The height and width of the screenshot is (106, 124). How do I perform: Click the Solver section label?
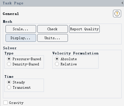click(x=10, y=48)
